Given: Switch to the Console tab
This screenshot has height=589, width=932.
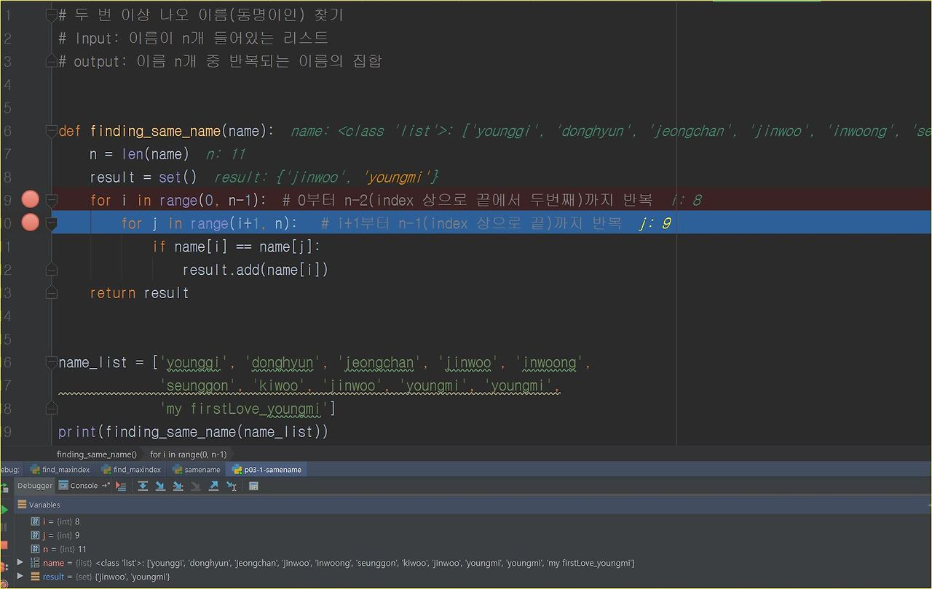Looking at the screenshot, I should (77, 486).
